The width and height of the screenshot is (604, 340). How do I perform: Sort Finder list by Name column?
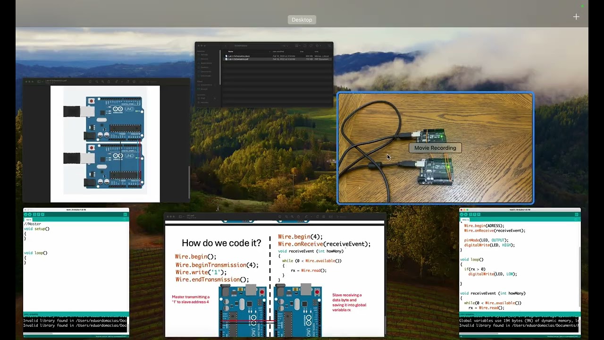click(231, 51)
